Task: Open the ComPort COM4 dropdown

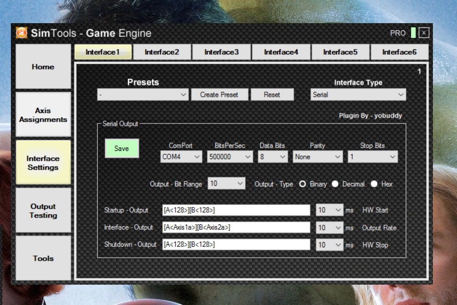Action: [x=181, y=157]
